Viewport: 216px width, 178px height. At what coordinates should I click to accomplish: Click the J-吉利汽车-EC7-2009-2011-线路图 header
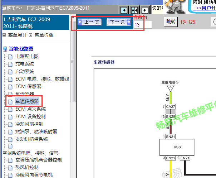[36, 23]
